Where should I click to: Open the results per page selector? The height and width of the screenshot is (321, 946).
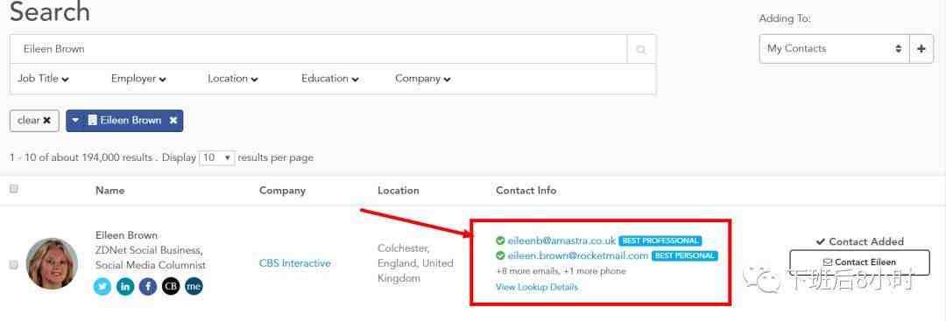coord(216,157)
